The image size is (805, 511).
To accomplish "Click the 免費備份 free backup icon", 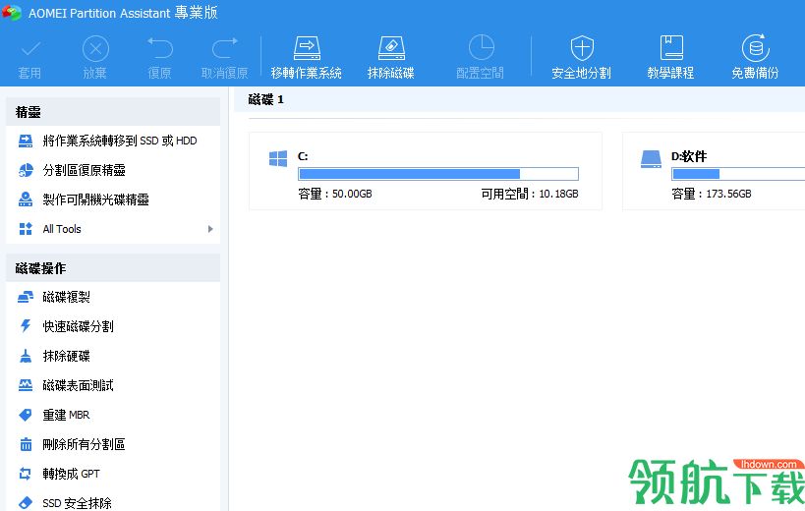I will [x=756, y=48].
